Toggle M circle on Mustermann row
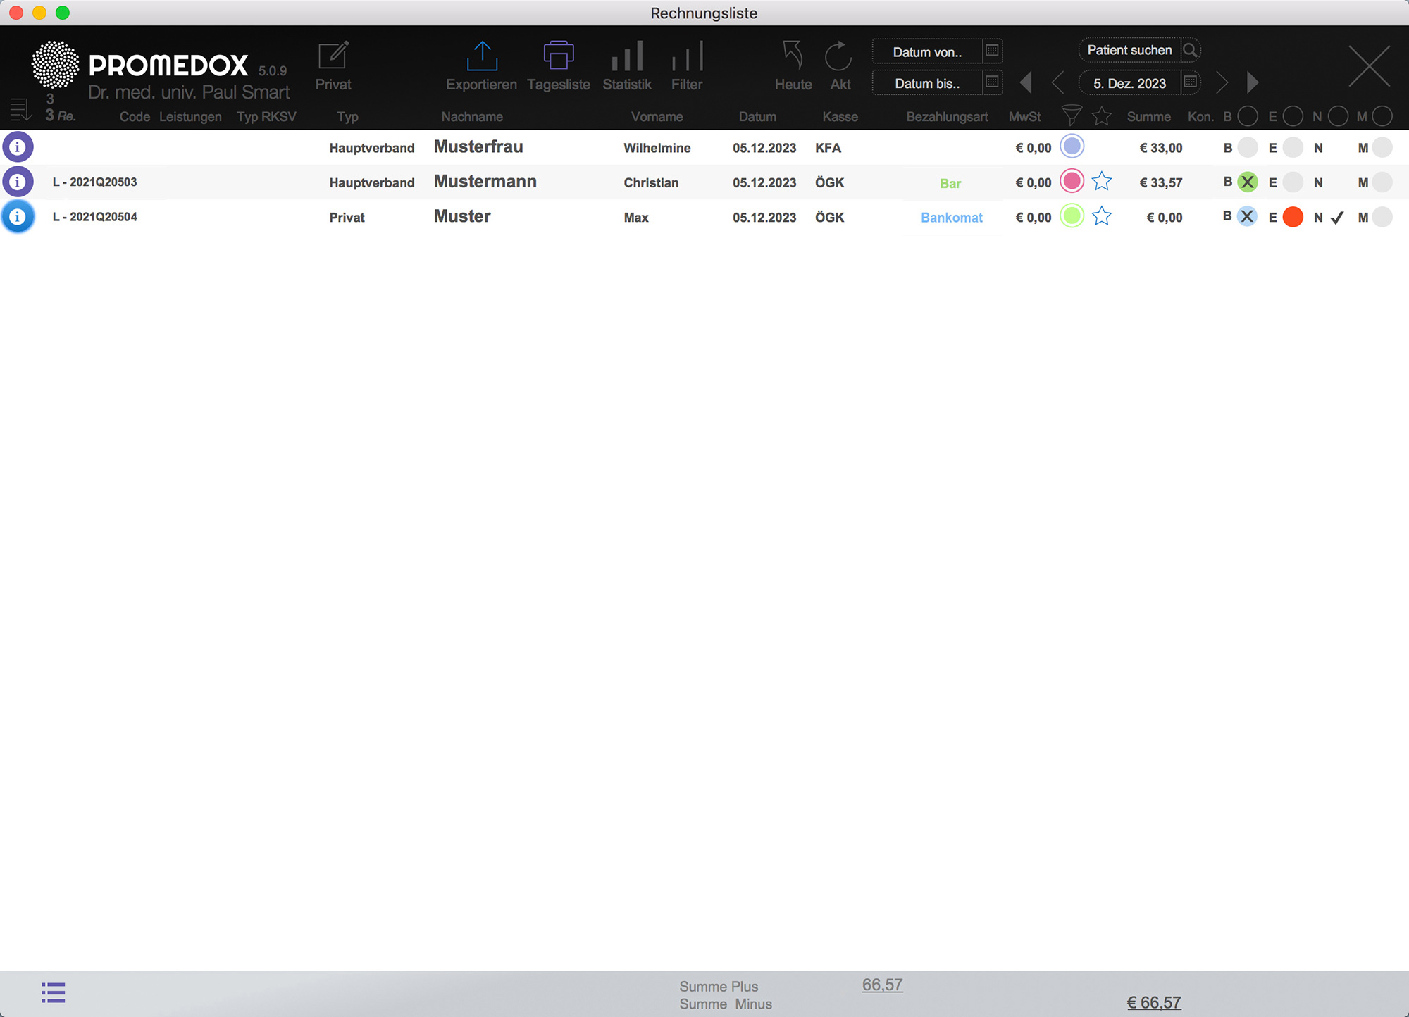 tap(1382, 182)
